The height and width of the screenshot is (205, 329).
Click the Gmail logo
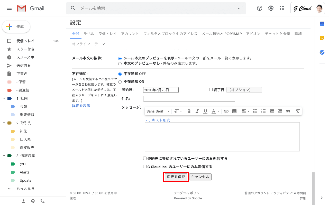pos(31,8)
